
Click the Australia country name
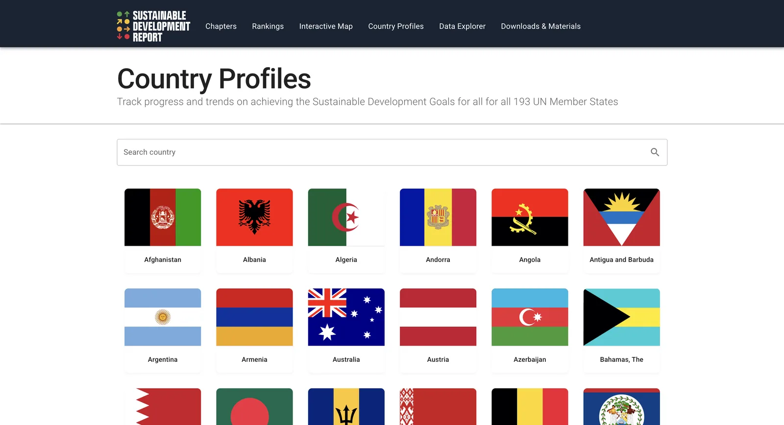(346, 360)
